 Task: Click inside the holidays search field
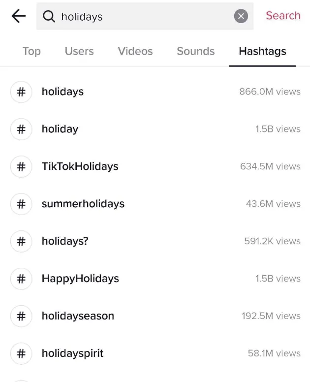point(145,16)
